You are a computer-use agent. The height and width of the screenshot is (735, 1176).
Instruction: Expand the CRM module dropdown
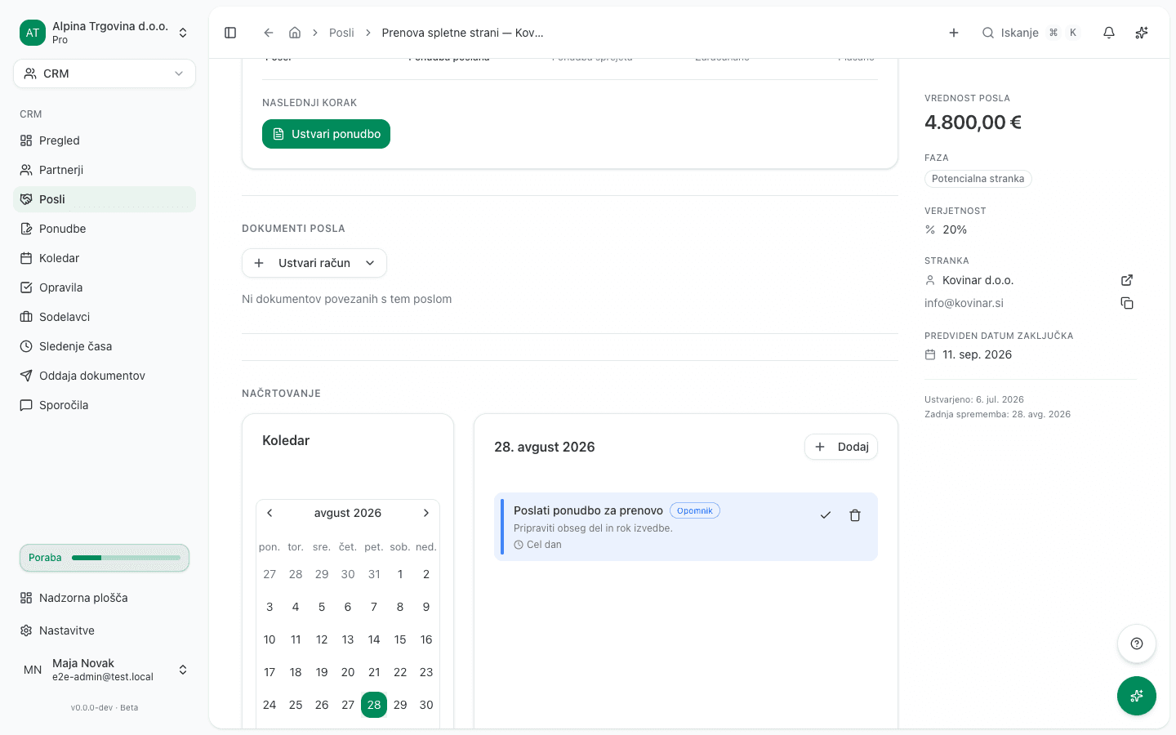[x=105, y=73]
